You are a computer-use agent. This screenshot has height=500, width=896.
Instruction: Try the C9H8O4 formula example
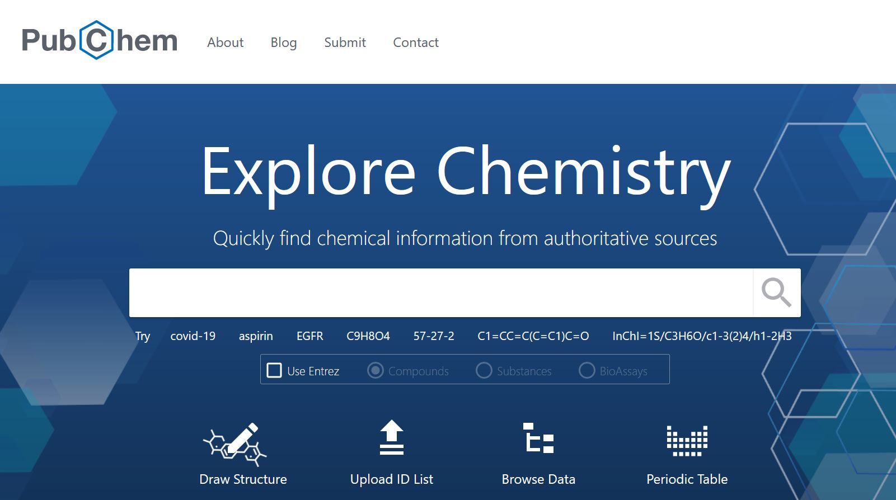(368, 336)
